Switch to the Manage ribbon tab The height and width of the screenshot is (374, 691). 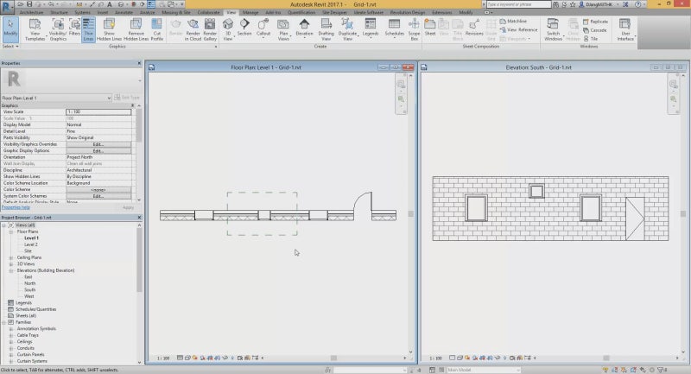point(250,12)
